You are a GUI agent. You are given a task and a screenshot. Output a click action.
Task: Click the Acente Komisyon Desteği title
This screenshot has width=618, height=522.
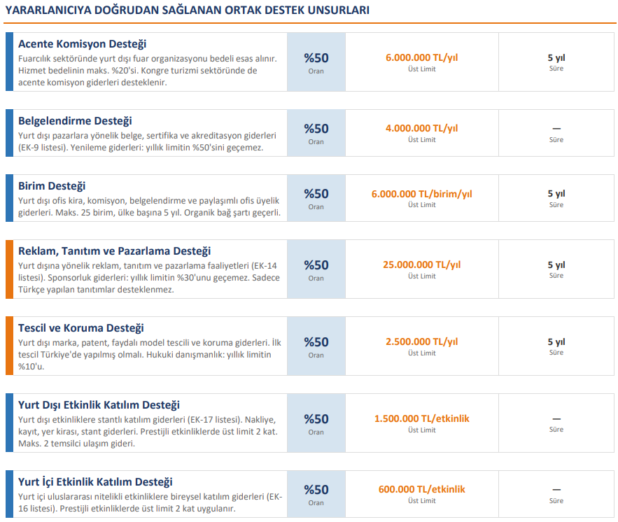click(83, 44)
